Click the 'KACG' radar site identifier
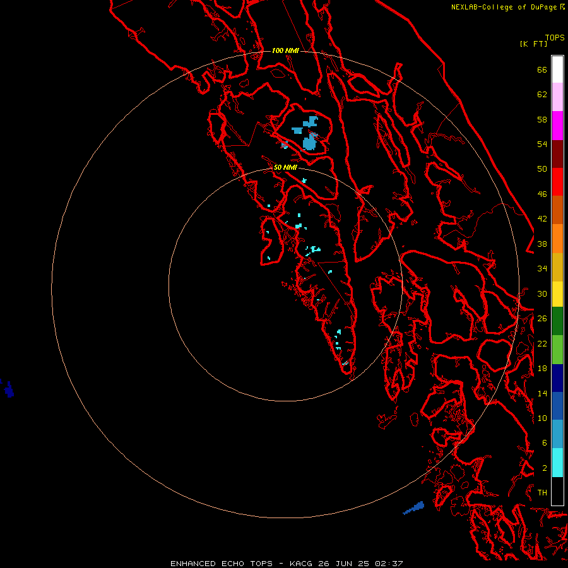This screenshot has height=568, width=568. pos(300,564)
